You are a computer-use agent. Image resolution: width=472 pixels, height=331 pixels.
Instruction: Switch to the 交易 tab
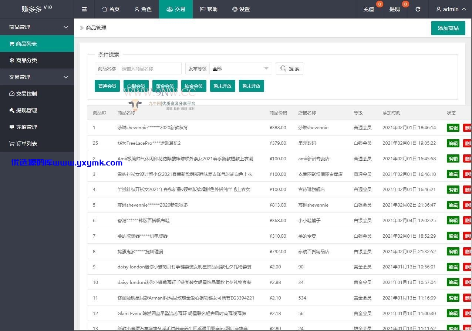pyautogui.click(x=176, y=9)
